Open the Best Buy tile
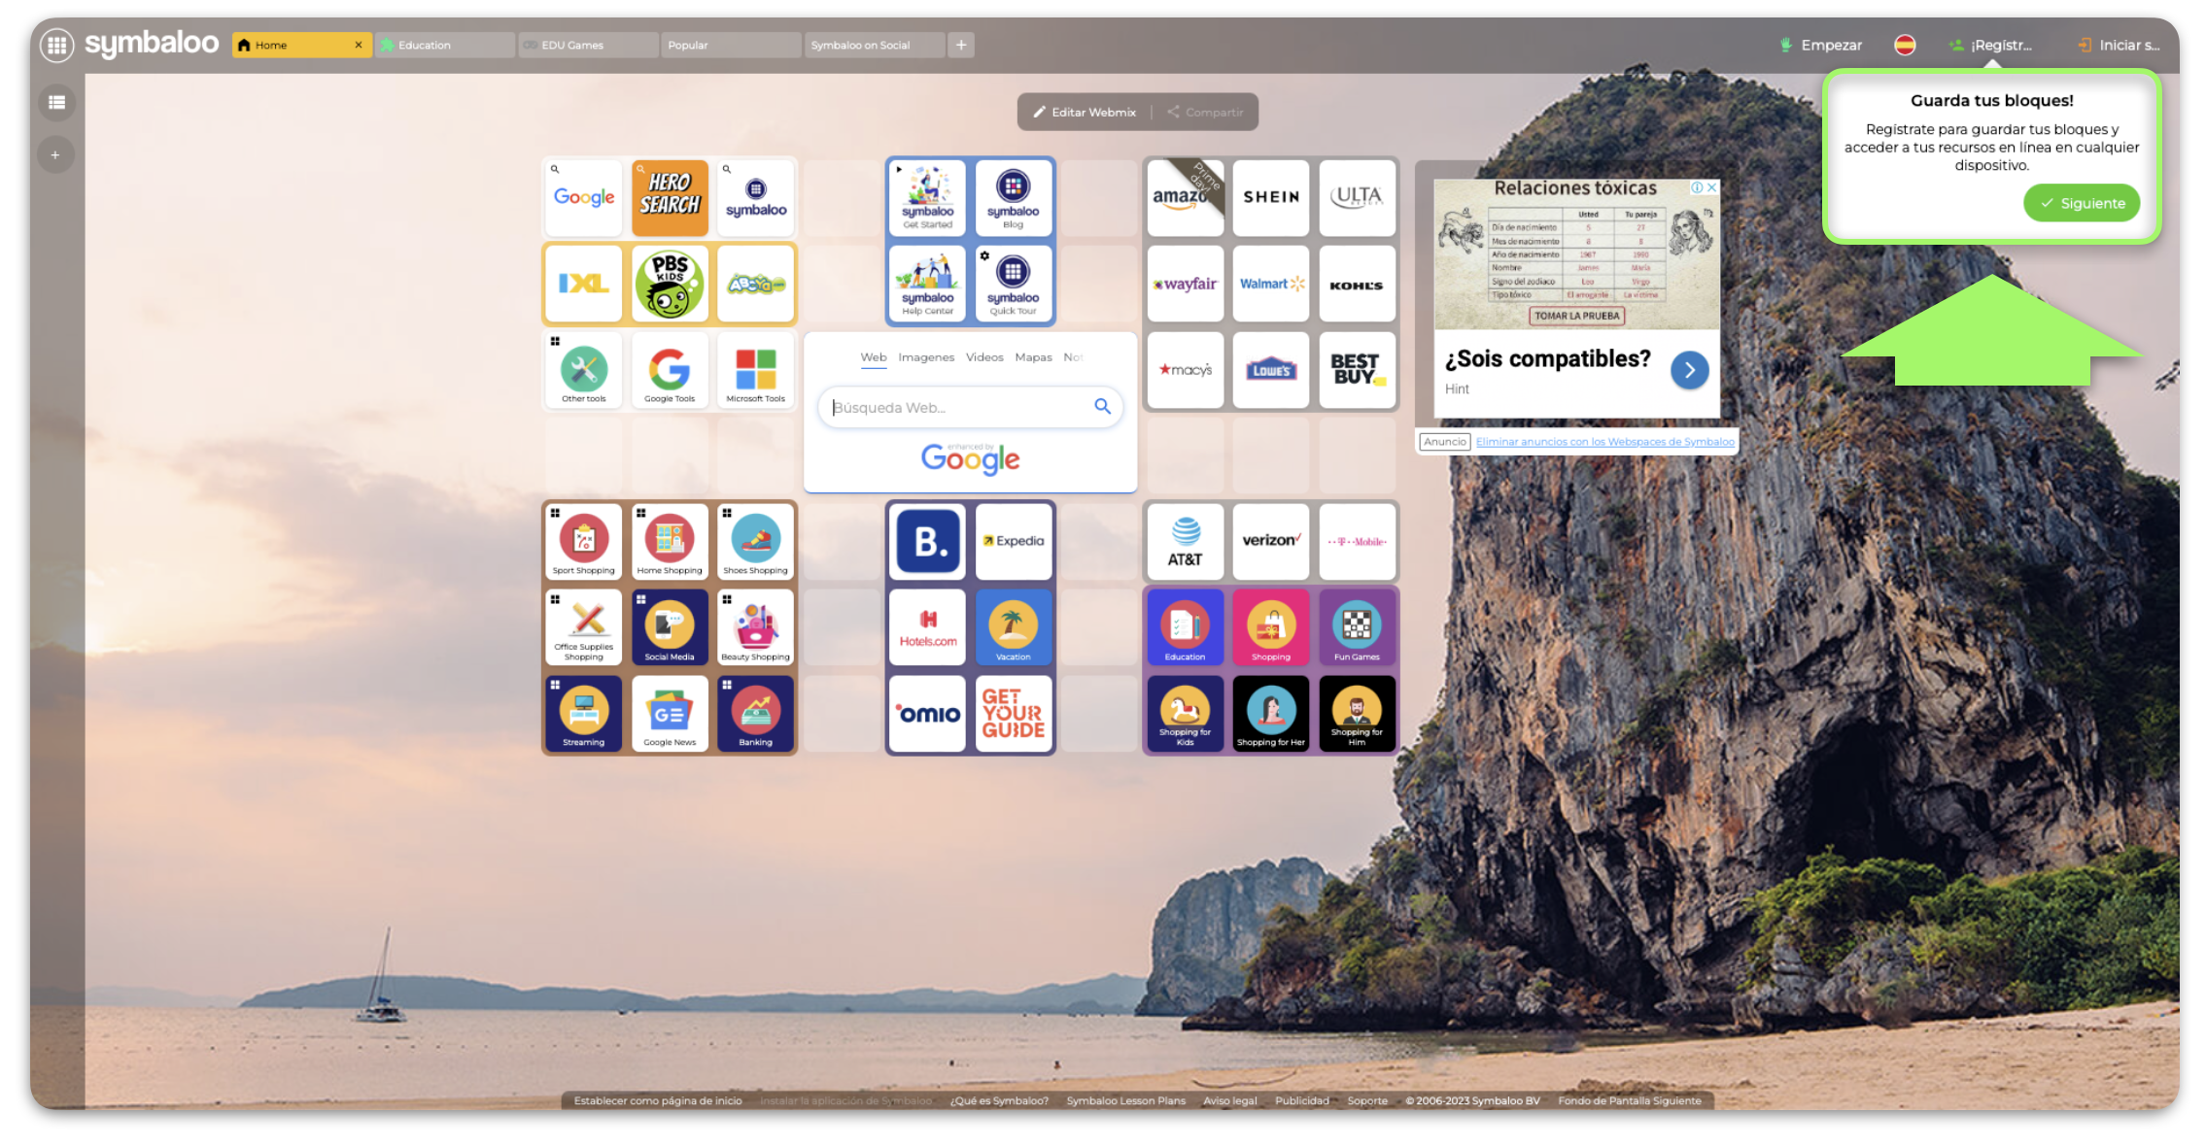2206x1146 pixels. [1357, 370]
